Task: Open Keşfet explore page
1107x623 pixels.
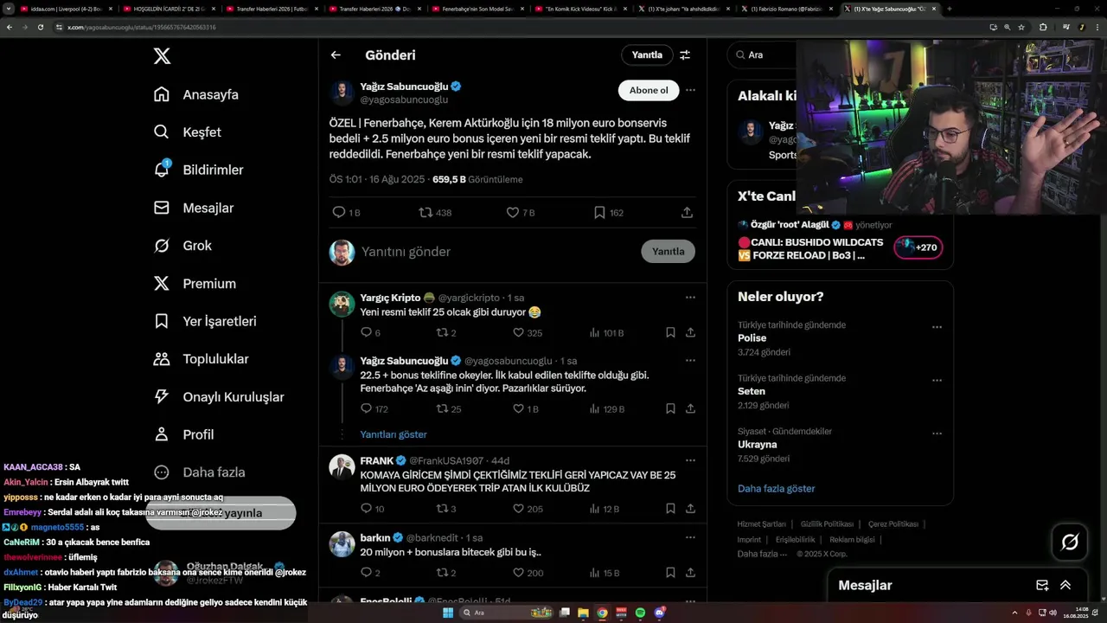Action: coord(187,132)
